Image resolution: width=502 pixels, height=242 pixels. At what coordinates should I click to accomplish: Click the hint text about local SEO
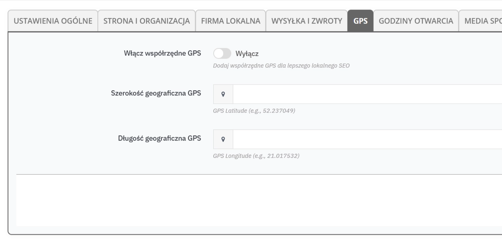[282, 65]
